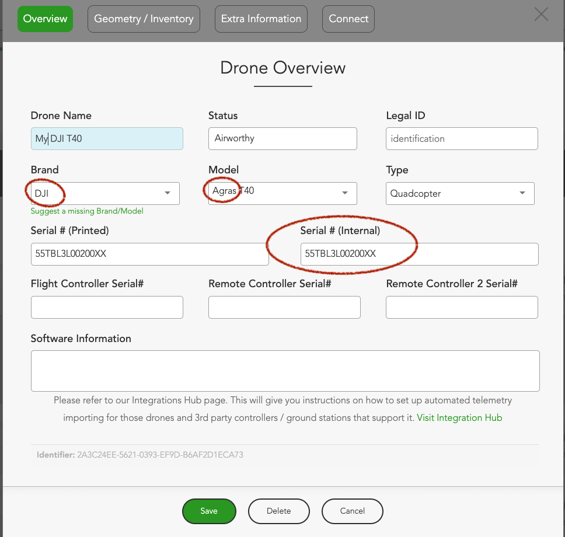The image size is (565, 537).
Task: Focus the Legal ID identification field
Action: pyautogui.click(x=462, y=138)
